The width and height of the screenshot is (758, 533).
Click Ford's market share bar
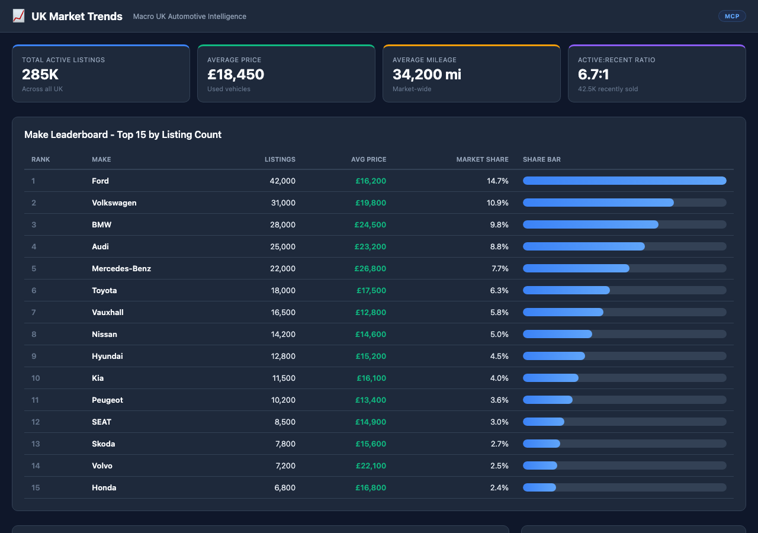click(624, 181)
